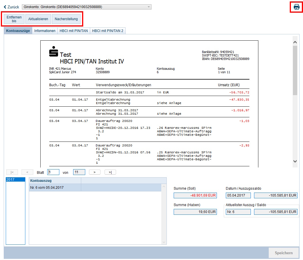303x260 pixels.
Task: Click the Nacherstellung button
Action: [x=66, y=19]
